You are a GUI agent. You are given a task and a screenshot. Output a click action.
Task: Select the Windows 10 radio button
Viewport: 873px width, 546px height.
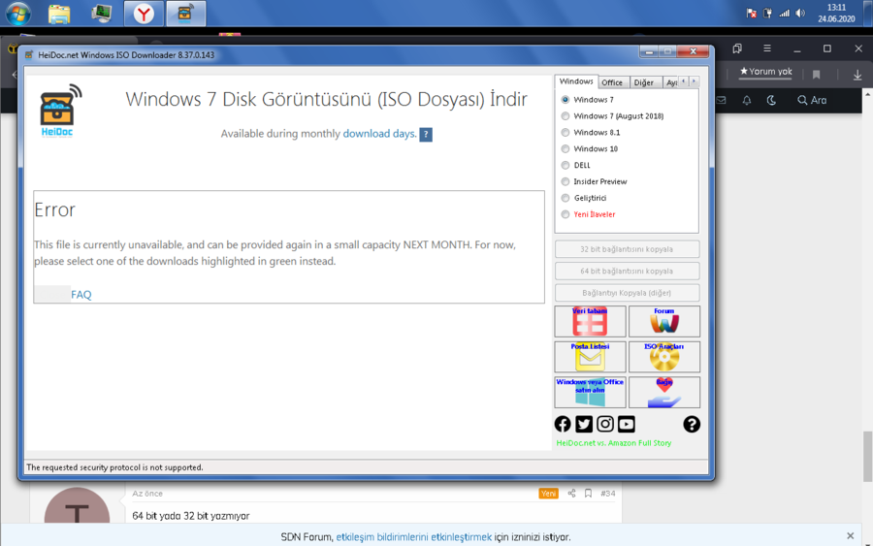(566, 148)
